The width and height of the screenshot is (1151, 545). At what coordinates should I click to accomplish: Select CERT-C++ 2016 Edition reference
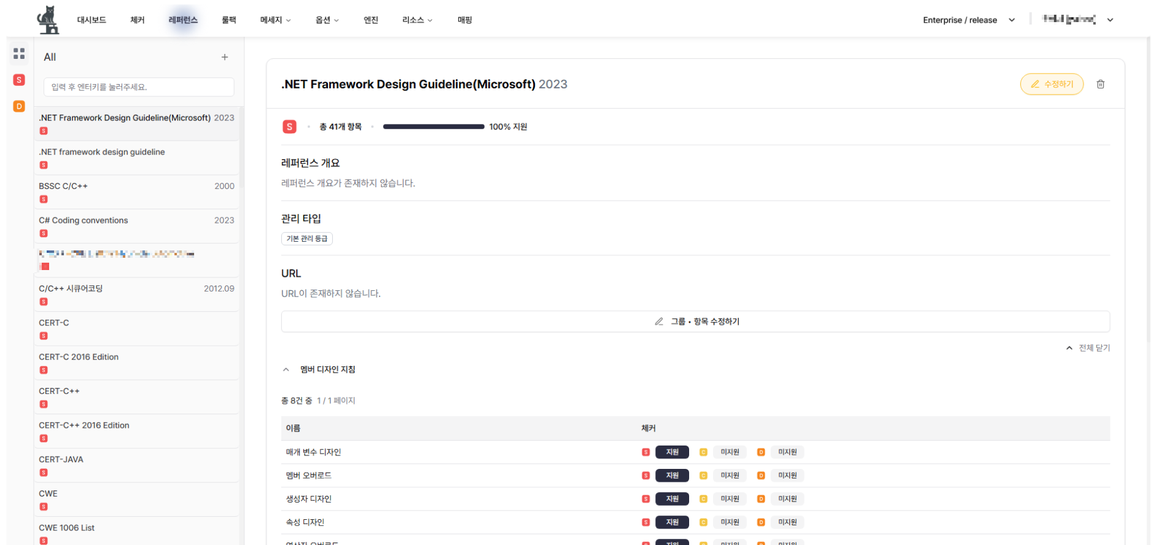(x=136, y=431)
